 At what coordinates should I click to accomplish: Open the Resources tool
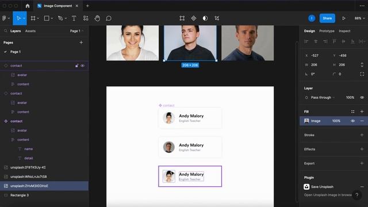pos(86,18)
